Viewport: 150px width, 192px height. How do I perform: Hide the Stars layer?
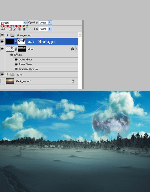2,42
